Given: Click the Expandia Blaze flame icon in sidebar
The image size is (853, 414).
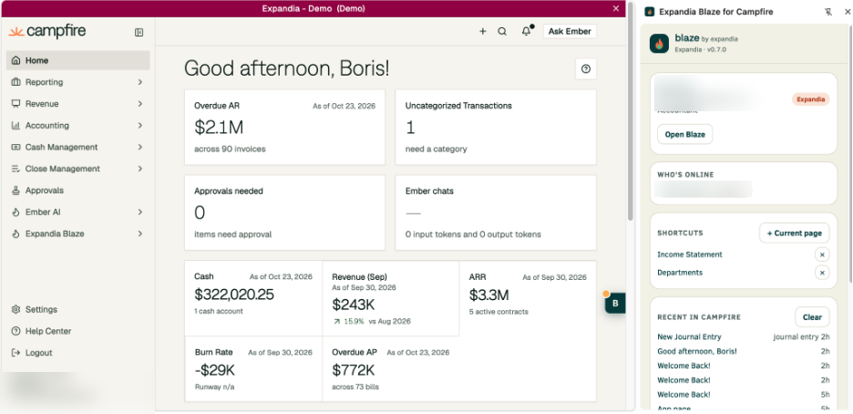Looking at the screenshot, I should point(15,234).
